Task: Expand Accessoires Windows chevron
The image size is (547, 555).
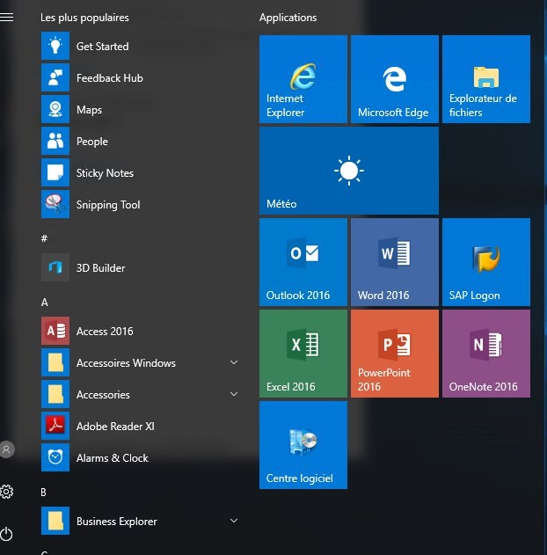Action: pyautogui.click(x=234, y=362)
